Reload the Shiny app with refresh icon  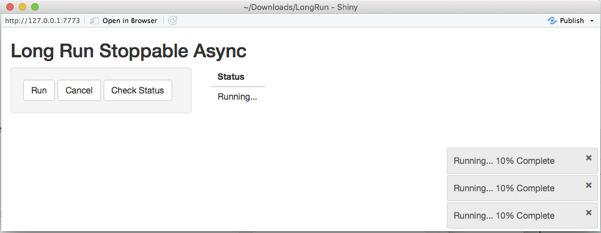click(173, 21)
